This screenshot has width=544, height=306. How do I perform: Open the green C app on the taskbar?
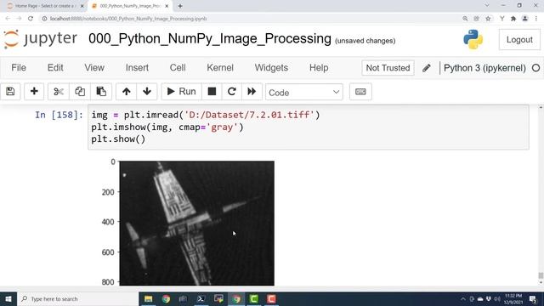click(x=254, y=298)
